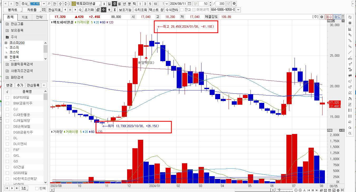Click the redo arrow in right toolbar
356x192 pixels.
(350, 128)
